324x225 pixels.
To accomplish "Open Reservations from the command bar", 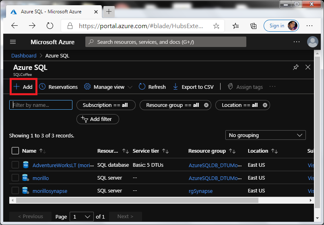I will point(58,87).
